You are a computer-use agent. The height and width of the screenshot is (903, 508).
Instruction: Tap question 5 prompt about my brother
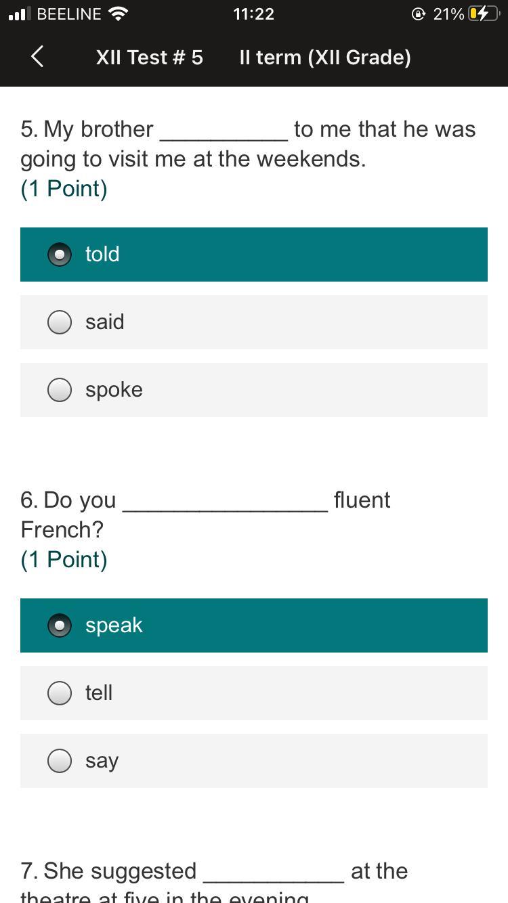click(248, 144)
